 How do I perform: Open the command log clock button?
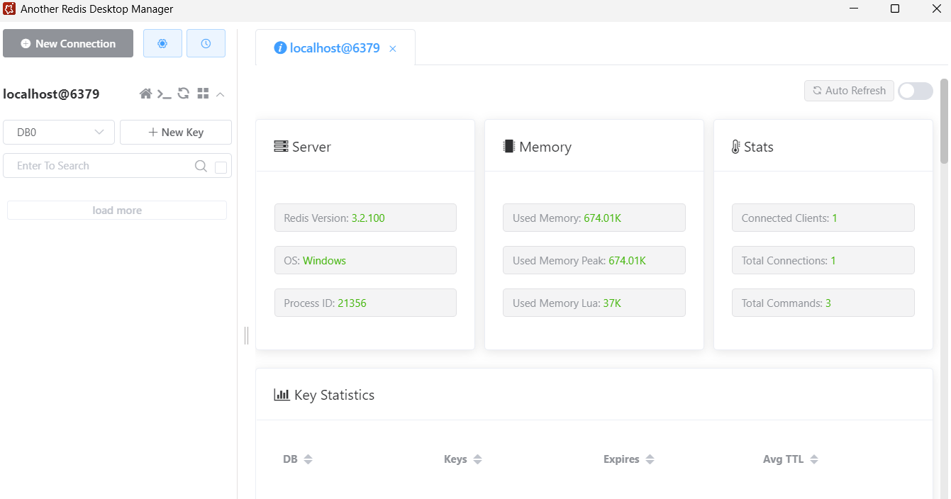[206, 43]
